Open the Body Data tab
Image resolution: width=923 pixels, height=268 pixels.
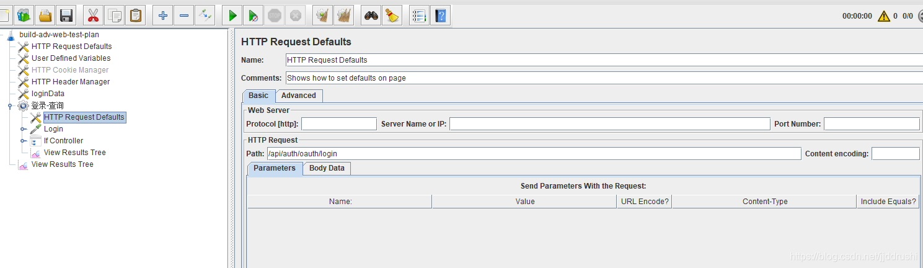point(327,168)
